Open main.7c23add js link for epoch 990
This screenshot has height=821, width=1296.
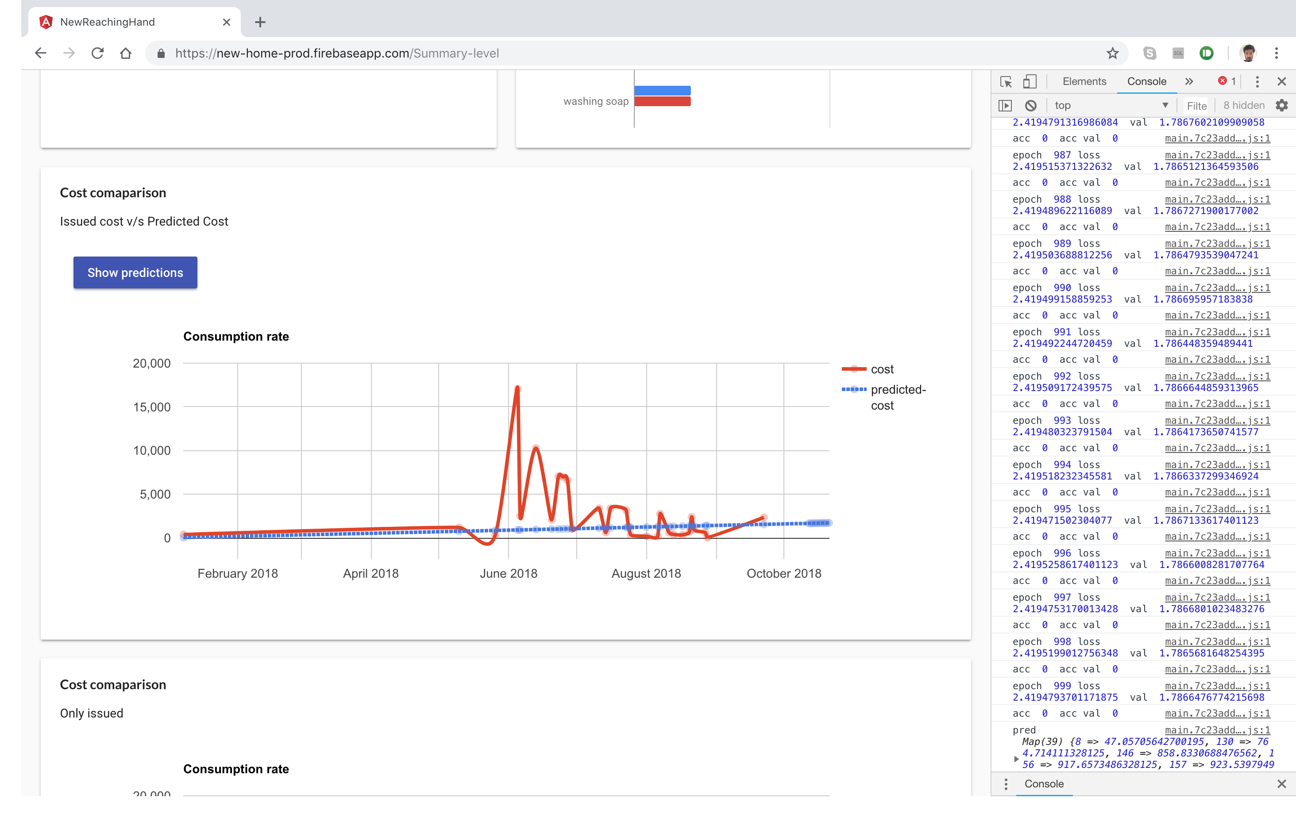coord(1217,288)
